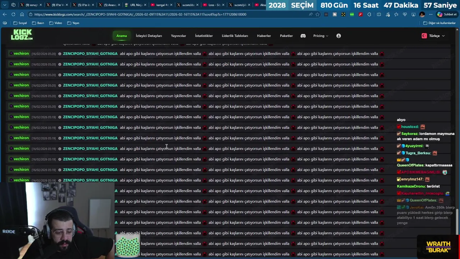The height and width of the screenshot is (259, 460).
Task: Open the green HDK extension icon
Action: pyautogui.click(x=352, y=14)
